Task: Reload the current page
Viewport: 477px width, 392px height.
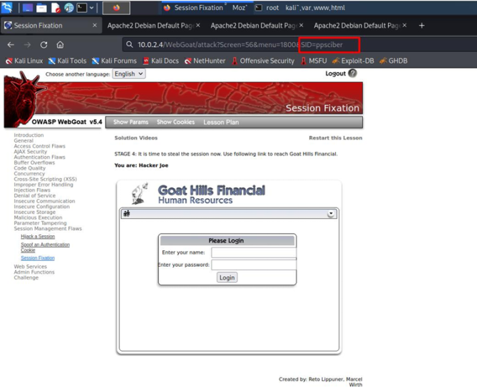Action: point(43,44)
